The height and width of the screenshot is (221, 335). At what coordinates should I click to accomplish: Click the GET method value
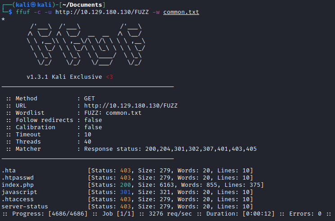tap(89, 99)
